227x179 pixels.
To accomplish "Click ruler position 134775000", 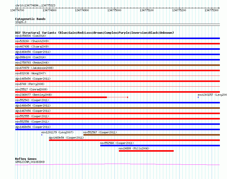I will click(114, 10).
